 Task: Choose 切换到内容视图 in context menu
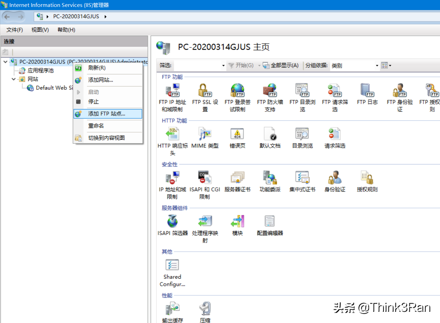[108, 138]
